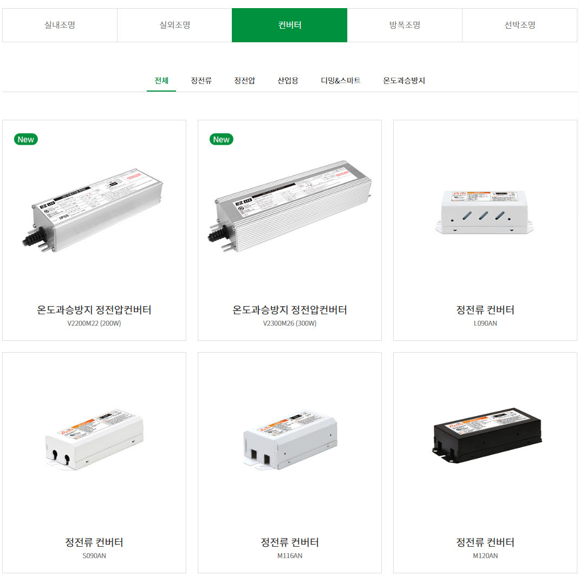579x576 pixels.
Task: Filter products by 정전압
Action: click(x=244, y=81)
